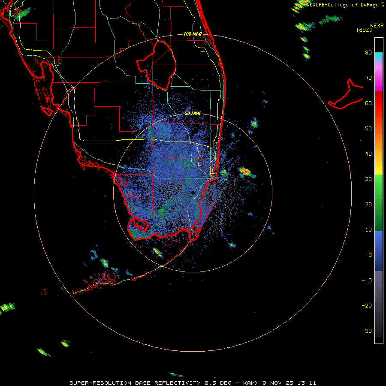Viewport: 386px width, 386px height.
Task: Click the Super-Resolution Base Reflectivity caption
Action: tap(193, 383)
